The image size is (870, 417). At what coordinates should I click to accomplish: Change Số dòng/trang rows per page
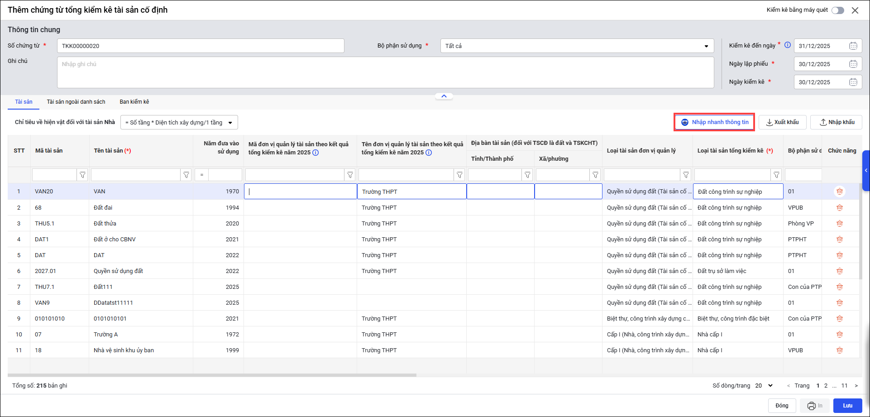tap(764, 386)
